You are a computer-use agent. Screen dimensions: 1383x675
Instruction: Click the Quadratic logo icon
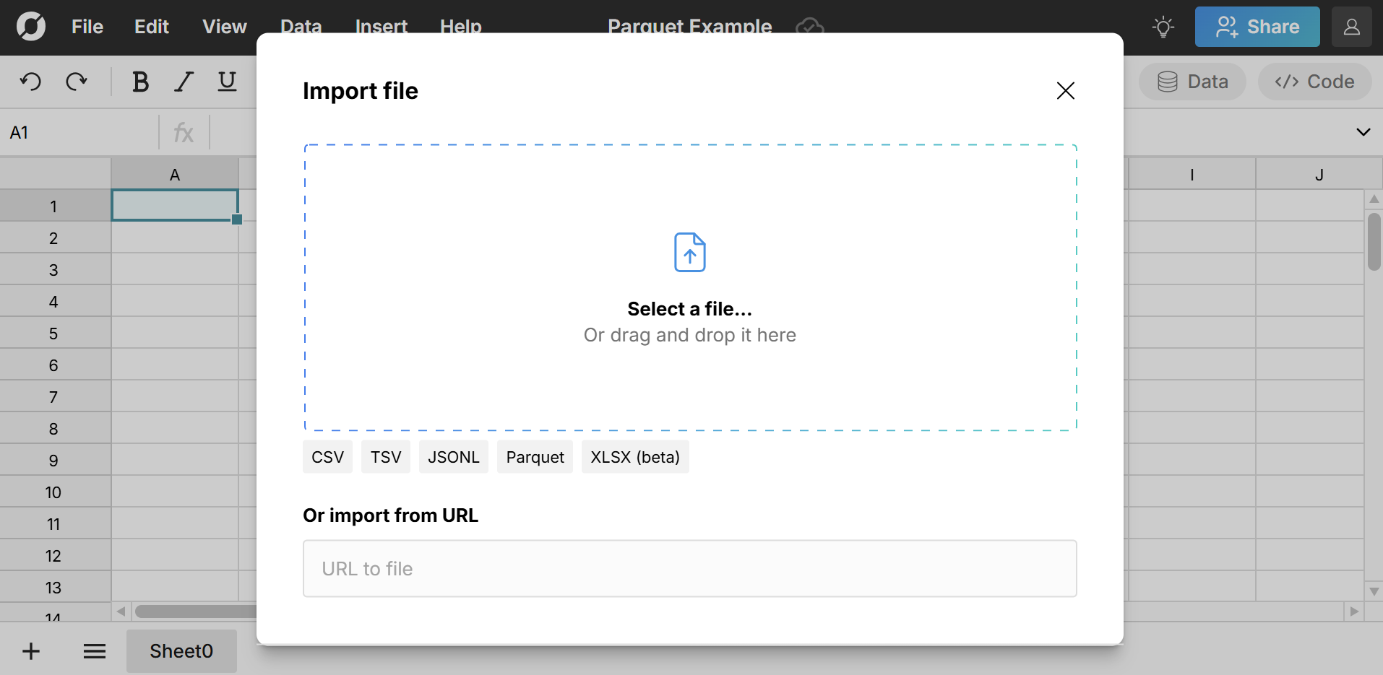(31, 27)
